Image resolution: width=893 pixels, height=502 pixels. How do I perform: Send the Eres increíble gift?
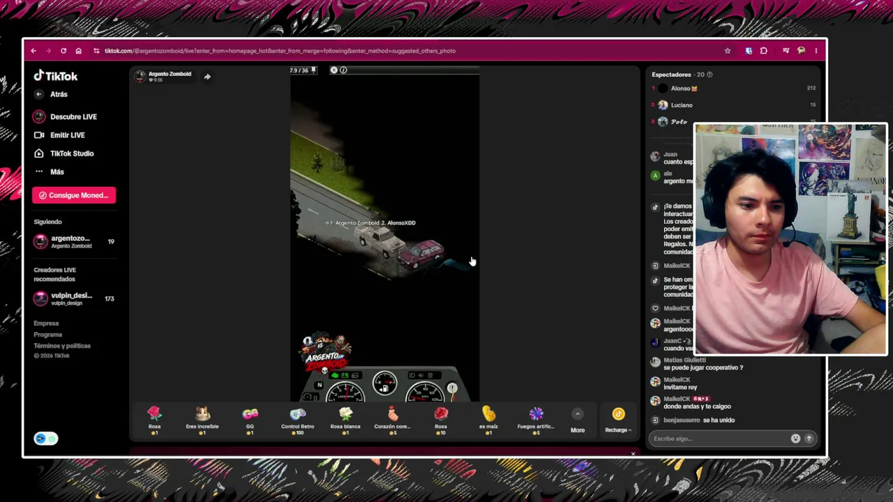pyautogui.click(x=202, y=420)
